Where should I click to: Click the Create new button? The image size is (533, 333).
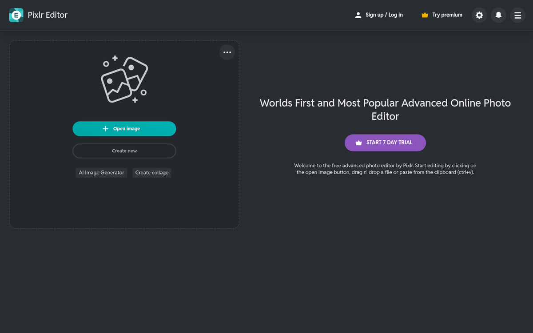tap(124, 151)
